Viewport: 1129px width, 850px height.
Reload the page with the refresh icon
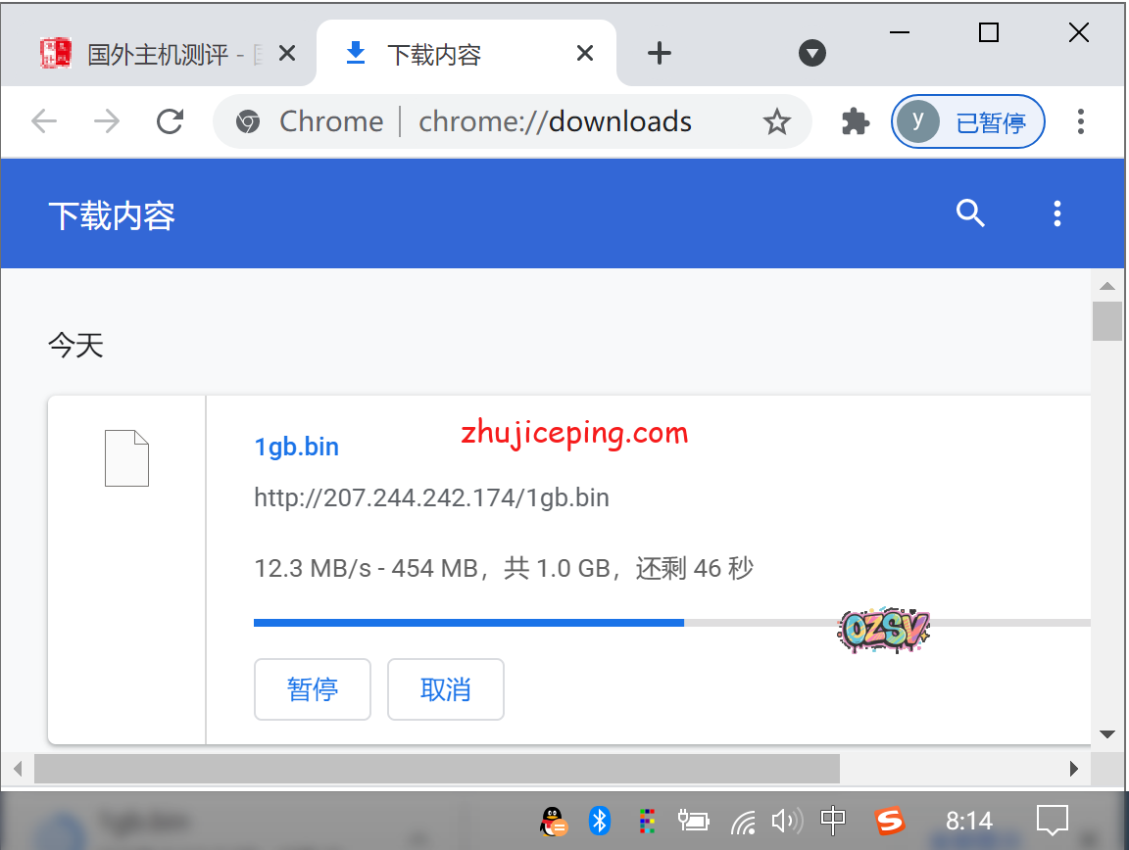[x=171, y=121]
